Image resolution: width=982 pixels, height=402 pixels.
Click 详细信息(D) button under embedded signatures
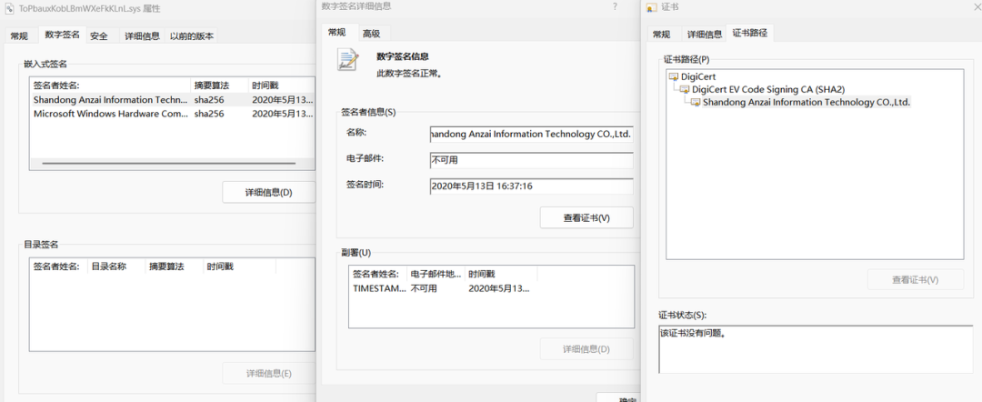268,192
